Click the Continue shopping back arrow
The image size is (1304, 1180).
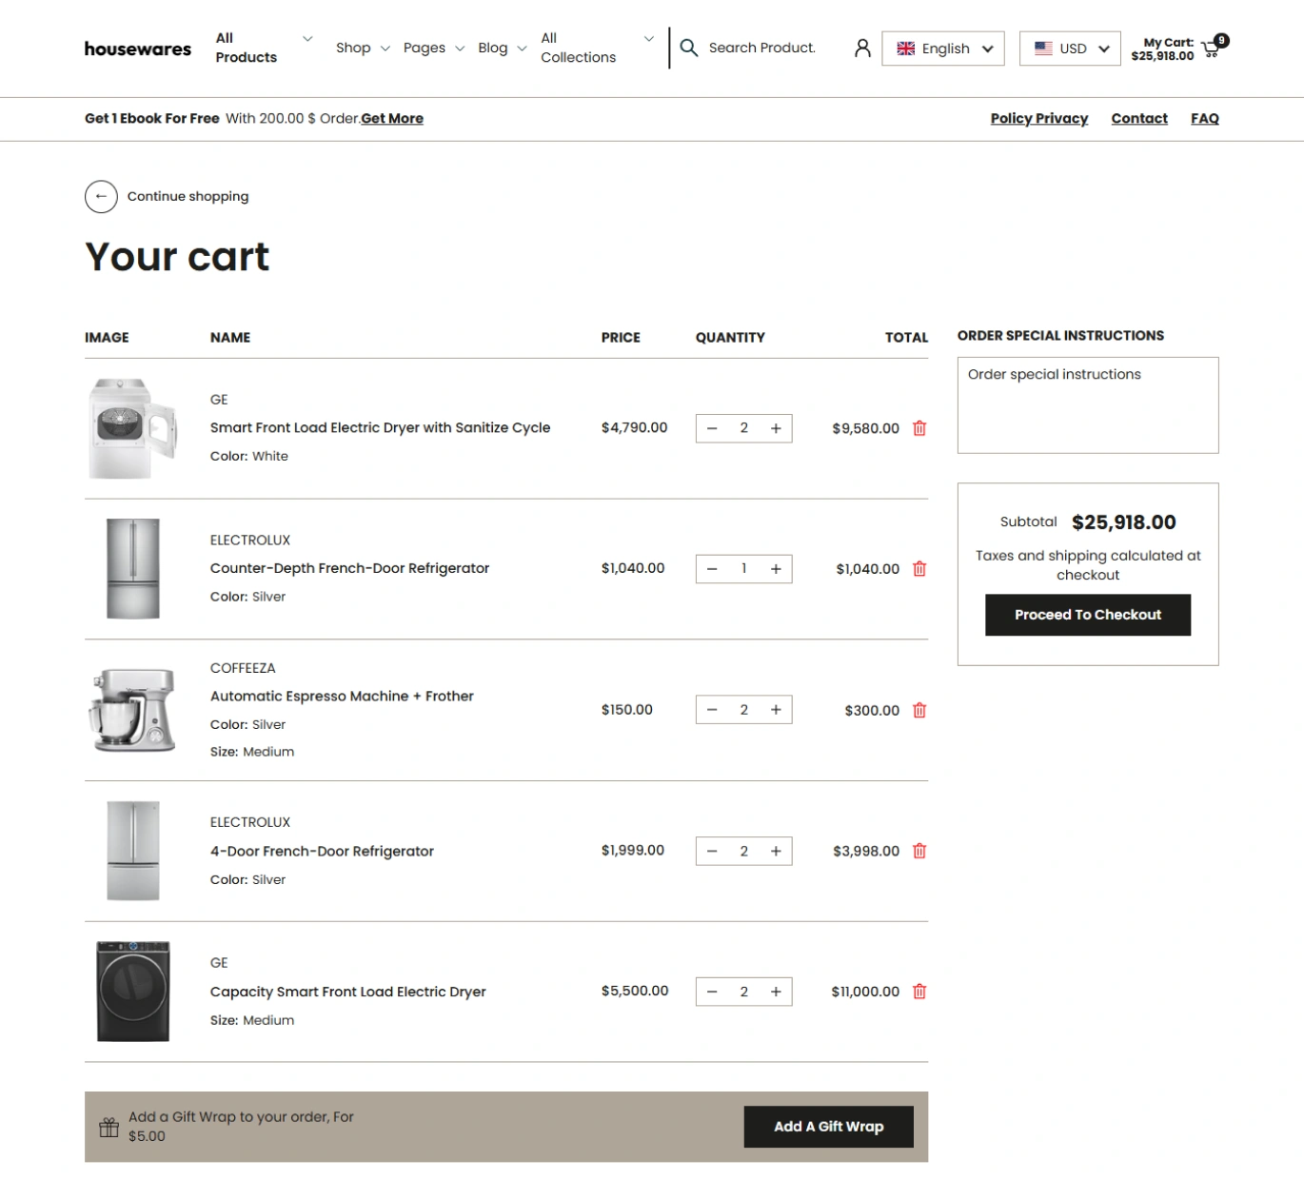101,196
